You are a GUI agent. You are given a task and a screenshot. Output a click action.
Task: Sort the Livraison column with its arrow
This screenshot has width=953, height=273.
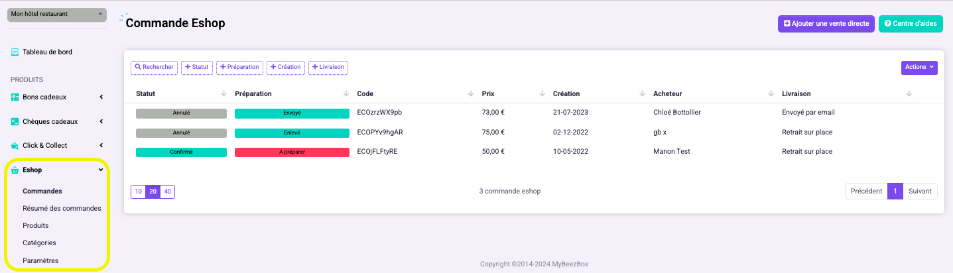point(909,94)
